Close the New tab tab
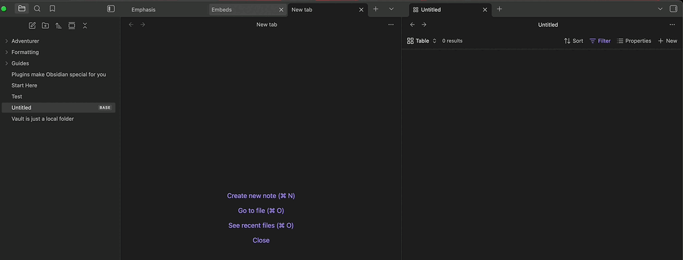This screenshot has height=260, width=683. pos(361,9)
